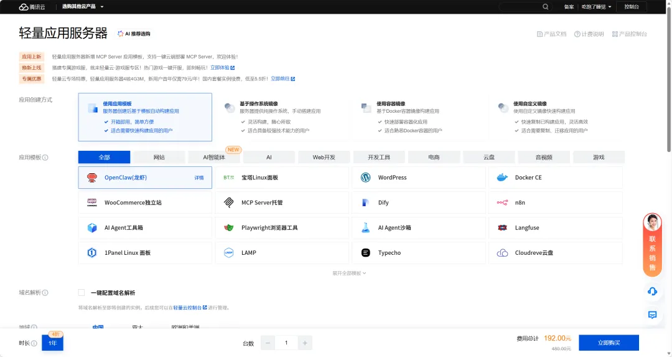Screen dimensions: 672x357
Task: Select the WordPress logo icon
Action: [x=366, y=178]
